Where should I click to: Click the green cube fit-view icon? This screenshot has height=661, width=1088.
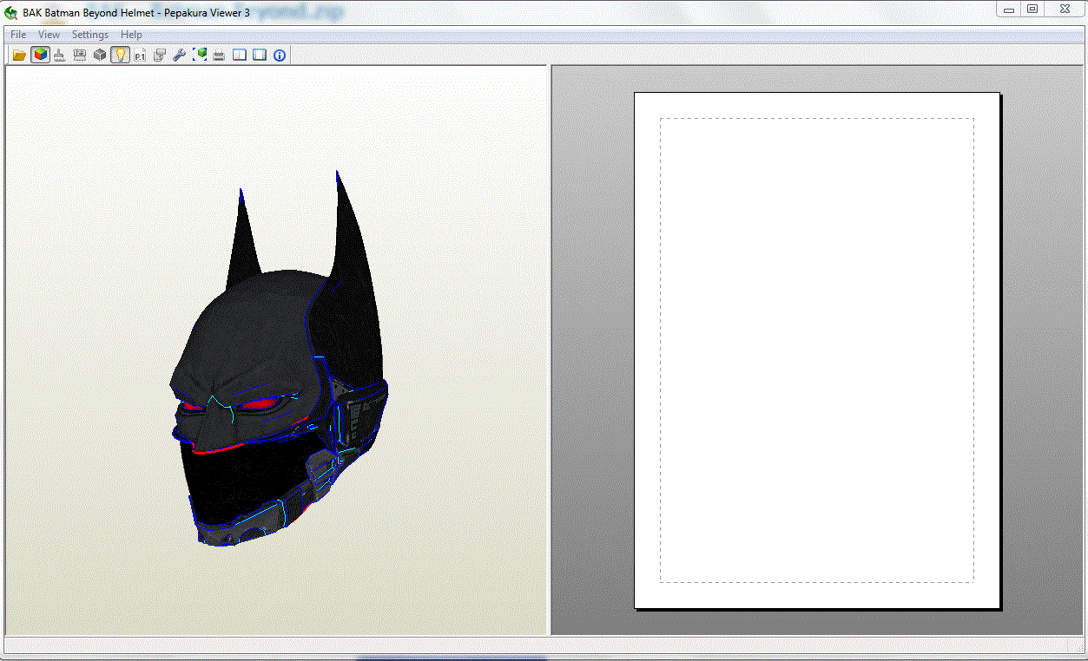200,56
